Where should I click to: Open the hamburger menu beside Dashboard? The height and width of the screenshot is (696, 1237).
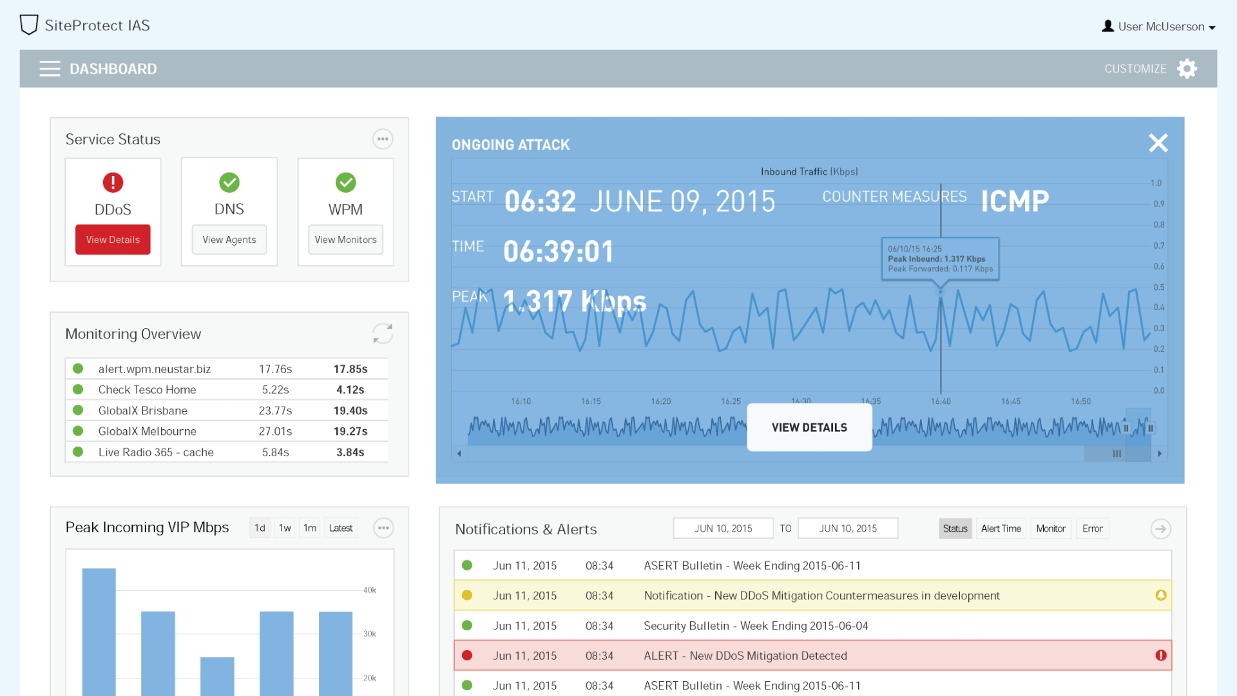pos(50,69)
